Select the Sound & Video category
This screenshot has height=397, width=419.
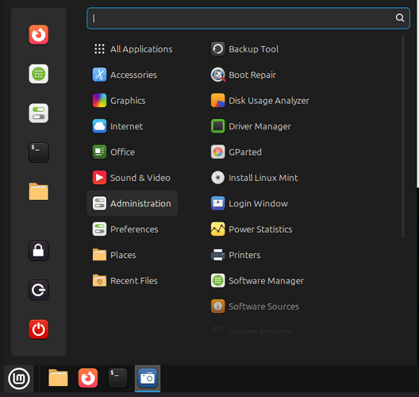tap(133, 178)
